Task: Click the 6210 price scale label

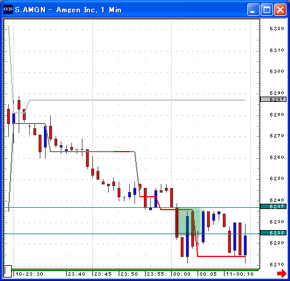Action: (277, 265)
